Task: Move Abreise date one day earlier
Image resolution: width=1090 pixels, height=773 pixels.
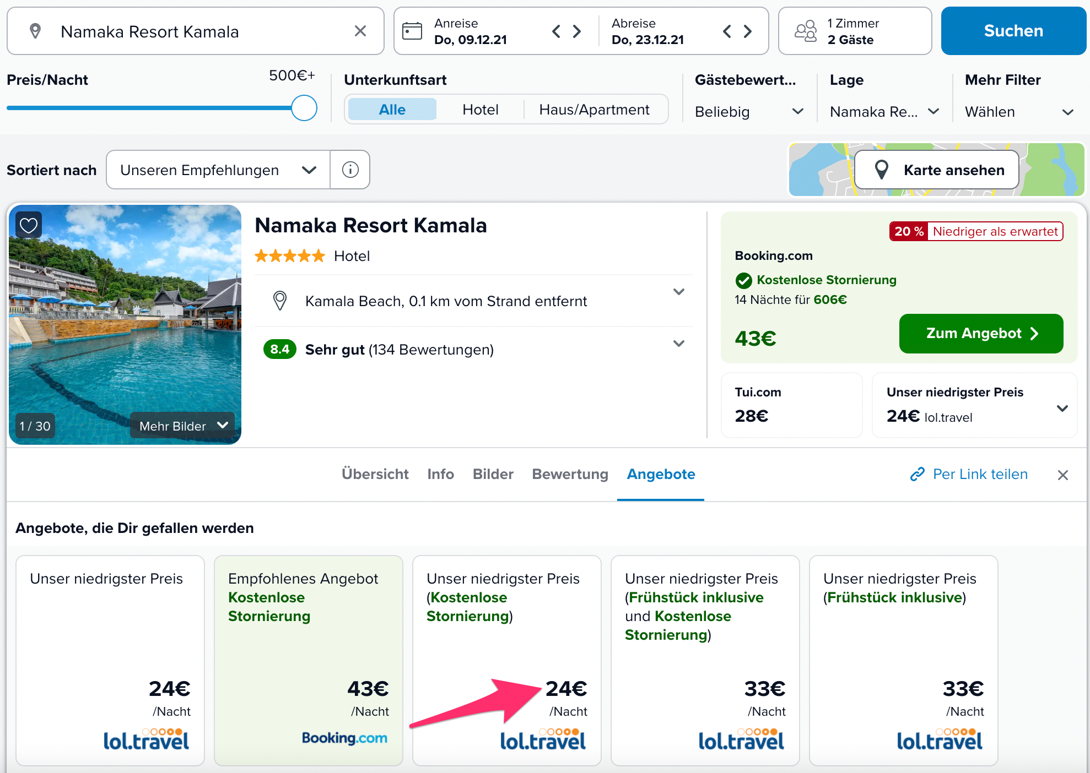Action: [727, 31]
